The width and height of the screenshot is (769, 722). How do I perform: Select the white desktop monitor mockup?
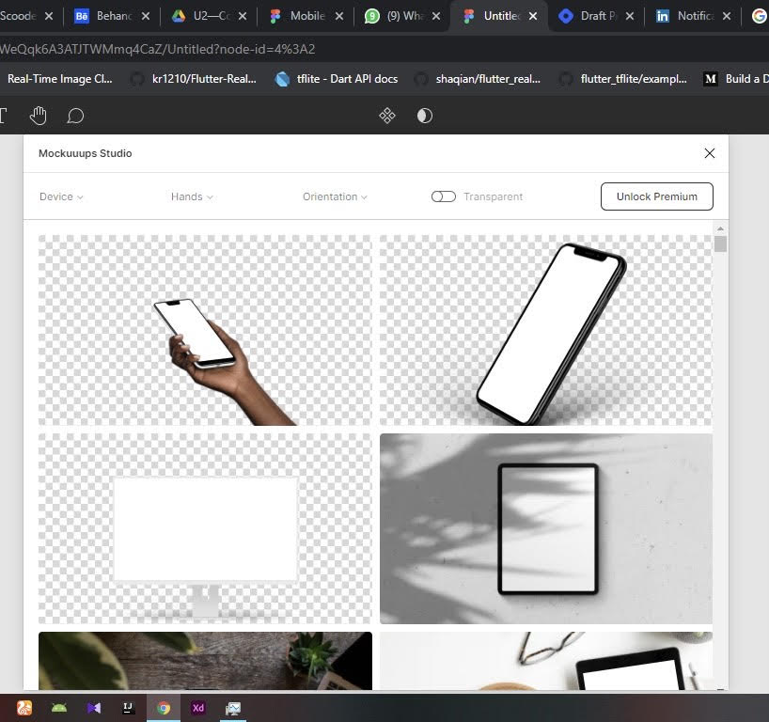(205, 528)
